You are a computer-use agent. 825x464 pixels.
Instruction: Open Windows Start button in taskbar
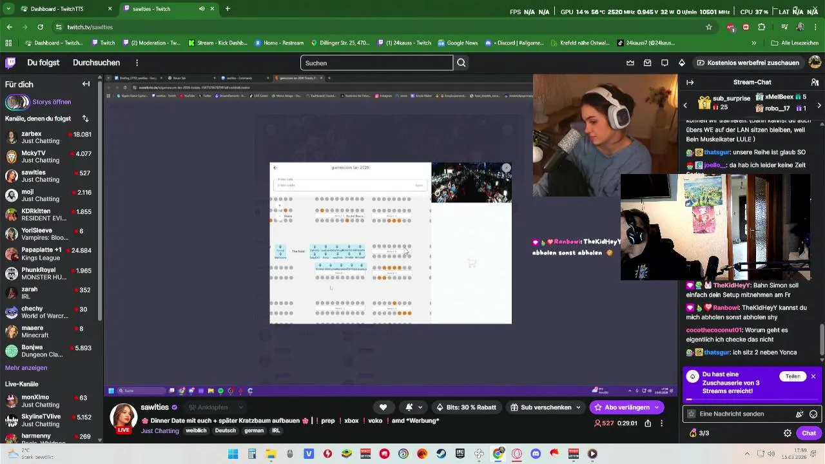(233, 454)
